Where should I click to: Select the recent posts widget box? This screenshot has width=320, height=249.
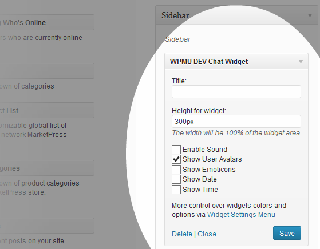coord(47,226)
